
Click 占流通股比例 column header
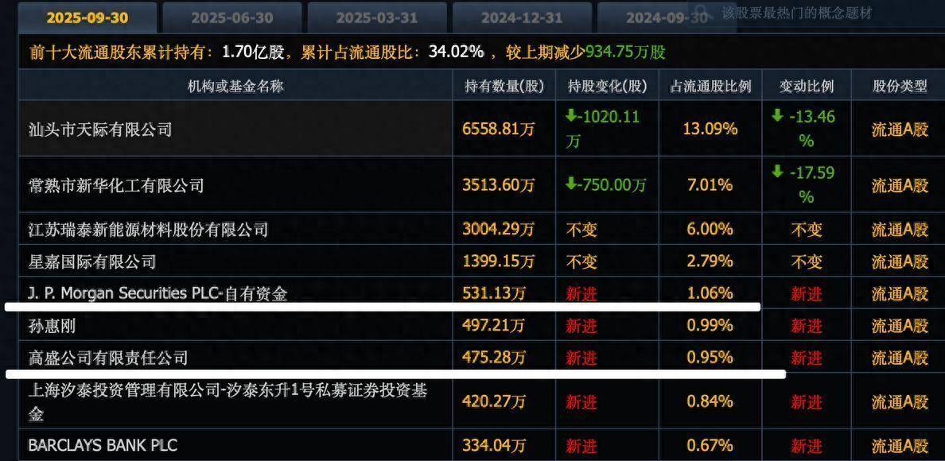pyautogui.click(x=710, y=86)
